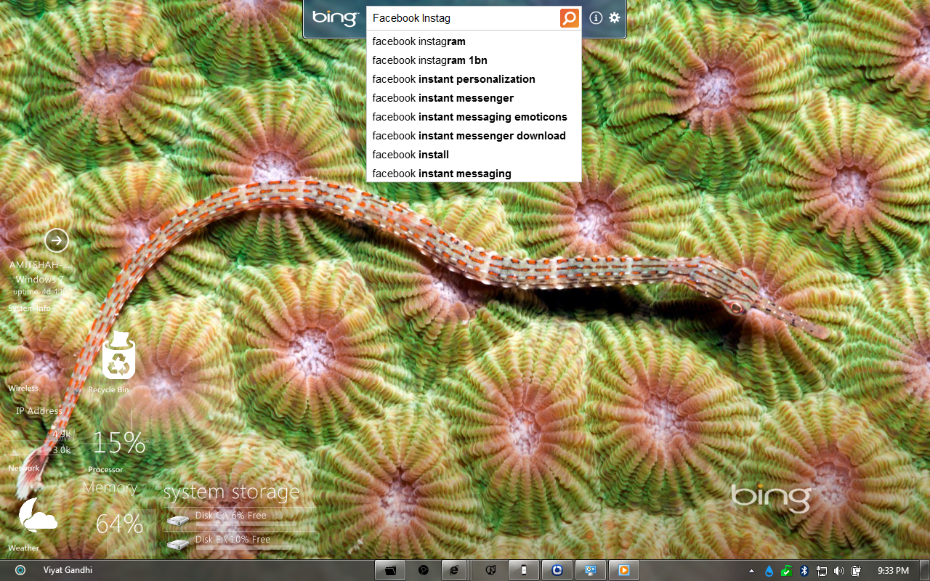Launch Chrome from the taskbar
This screenshot has width=930, height=581.
[x=424, y=570]
